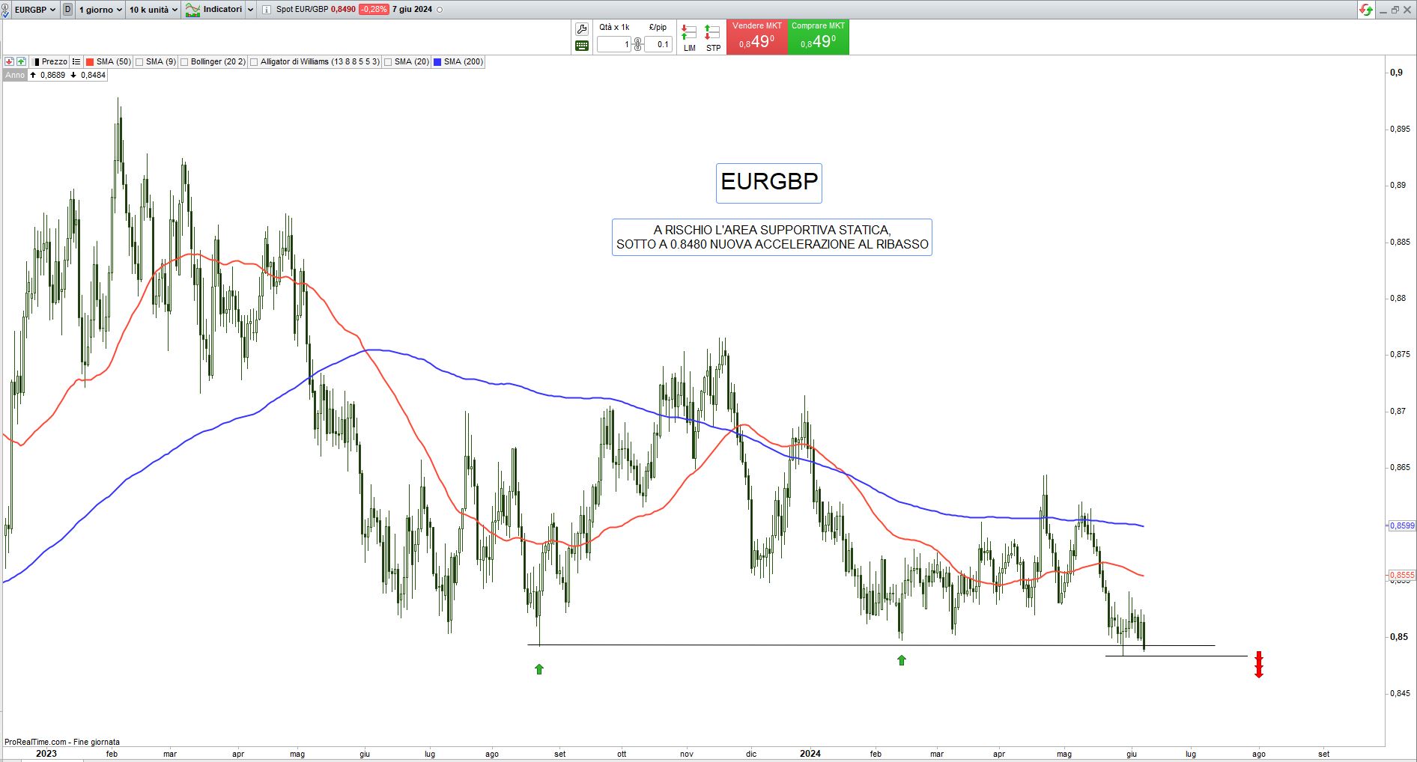Restore the chart window size
Image resolution: width=1417 pixels, height=762 pixels.
[x=1395, y=10]
